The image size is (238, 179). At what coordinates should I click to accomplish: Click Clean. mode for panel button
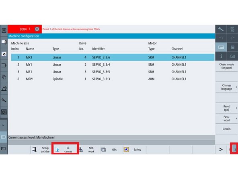point(227,66)
